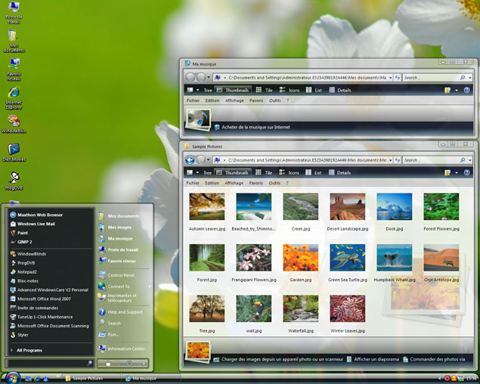
Task: Click Start menu lock button
Action: (x=108, y=364)
